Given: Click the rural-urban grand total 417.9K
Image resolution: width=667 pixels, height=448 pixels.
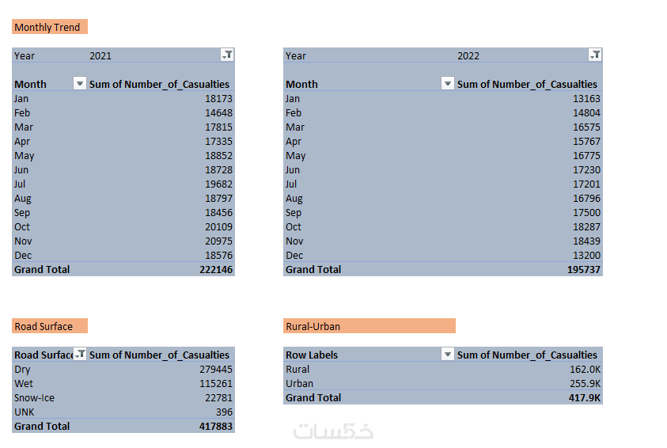Looking at the screenshot, I should [x=585, y=398].
